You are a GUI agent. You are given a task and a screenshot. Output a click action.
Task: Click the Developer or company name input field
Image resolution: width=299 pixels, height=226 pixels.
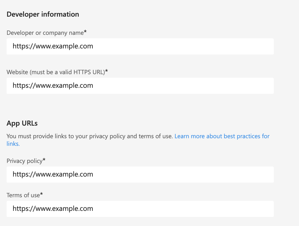140,46
